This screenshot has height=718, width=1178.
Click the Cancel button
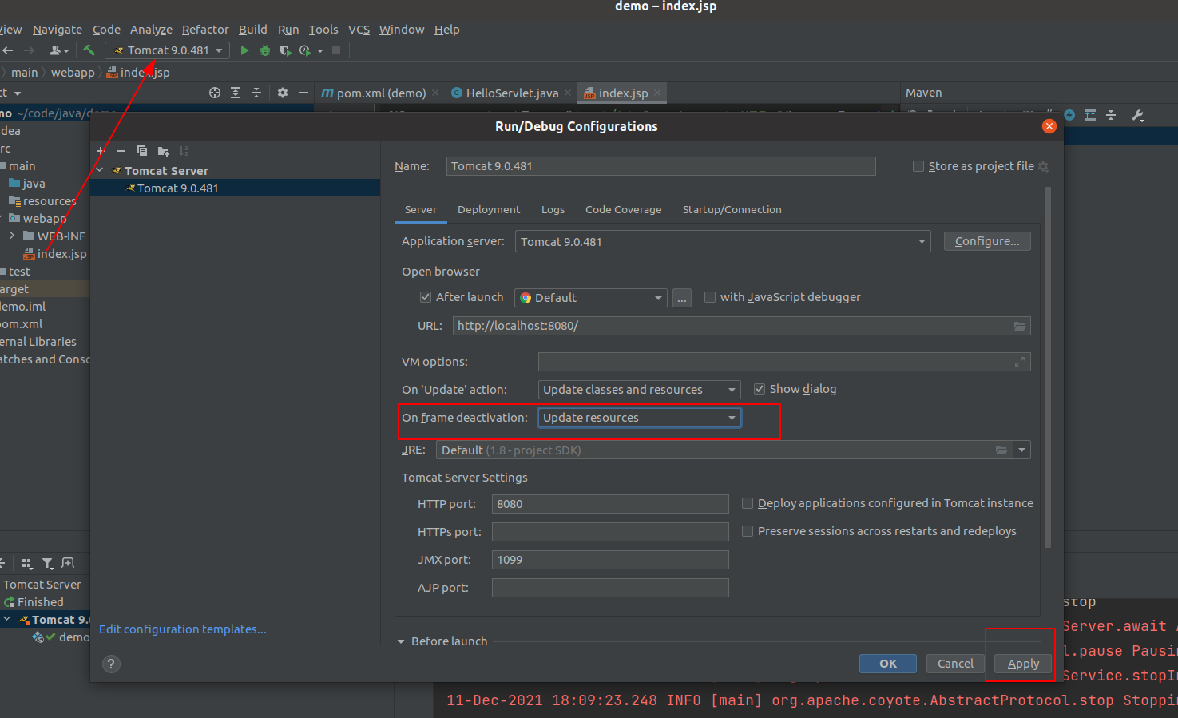click(x=955, y=664)
